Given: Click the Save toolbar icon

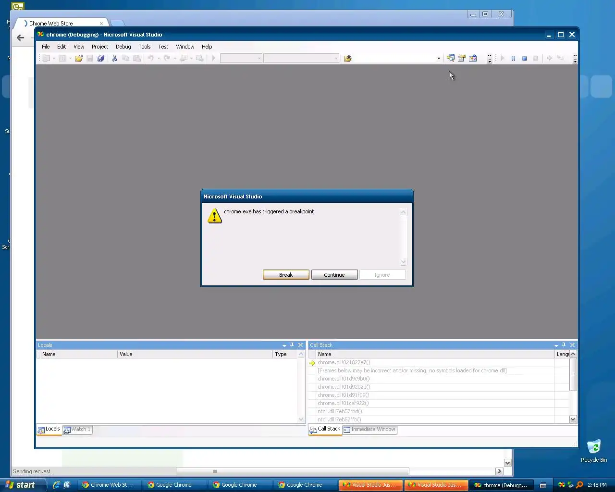Looking at the screenshot, I should (90, 58).
